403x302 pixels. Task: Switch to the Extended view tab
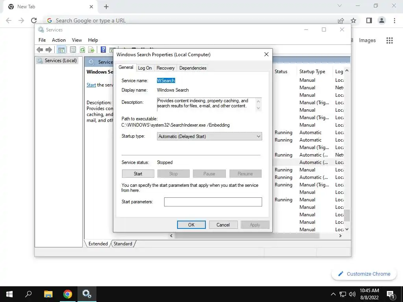tap(98, 244)
